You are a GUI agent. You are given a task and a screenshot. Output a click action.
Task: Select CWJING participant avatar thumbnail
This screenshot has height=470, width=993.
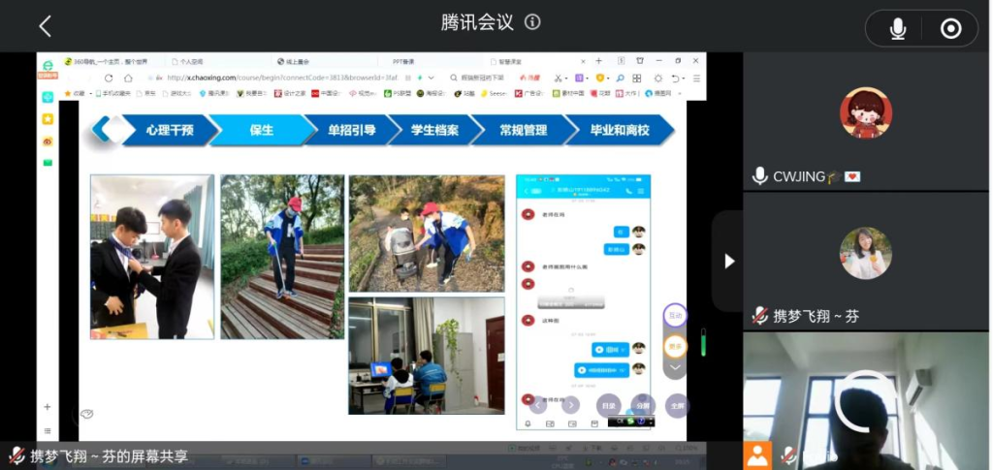865,113
